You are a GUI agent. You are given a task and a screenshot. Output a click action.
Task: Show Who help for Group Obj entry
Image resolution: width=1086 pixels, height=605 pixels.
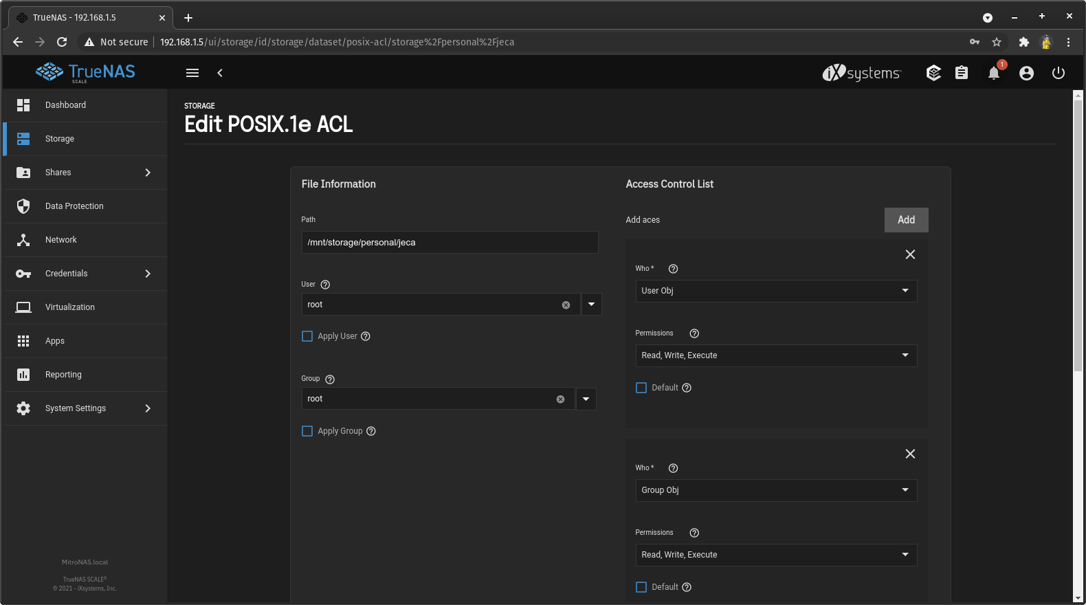674,468
